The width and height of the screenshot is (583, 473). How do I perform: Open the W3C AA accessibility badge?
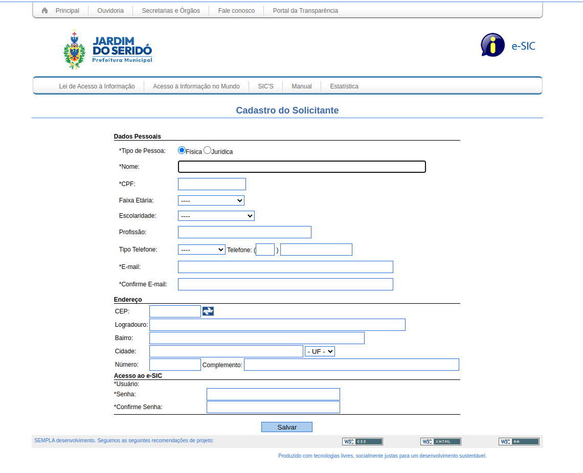click(519, 442)
